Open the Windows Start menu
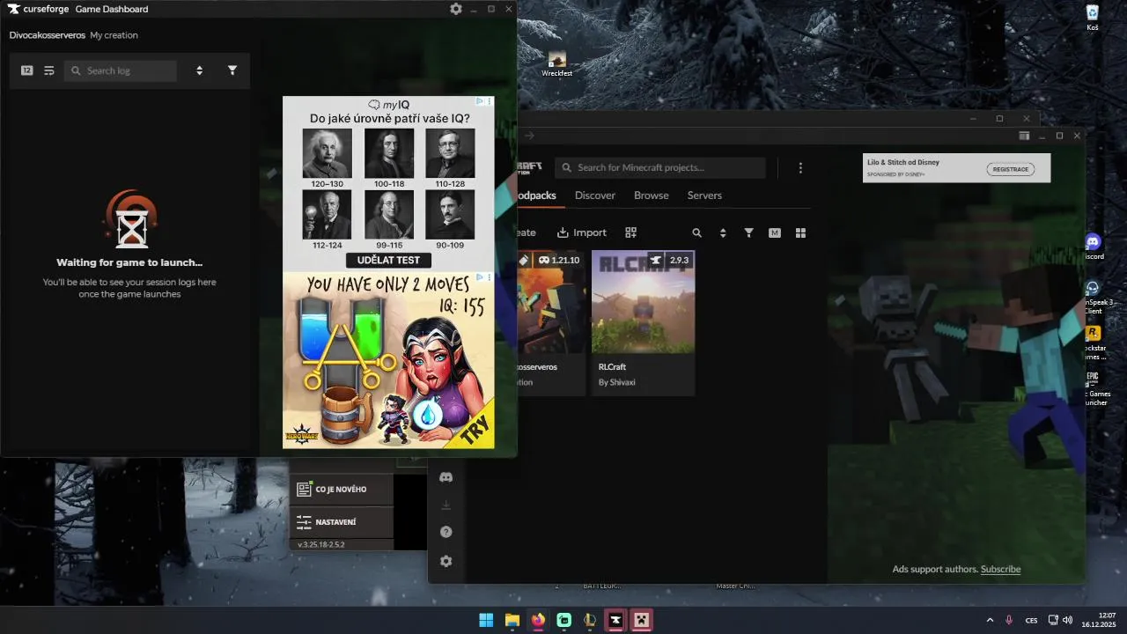The width and height of the screenshot is (1127, 634). pyautogui.click(x=486, y=620)
